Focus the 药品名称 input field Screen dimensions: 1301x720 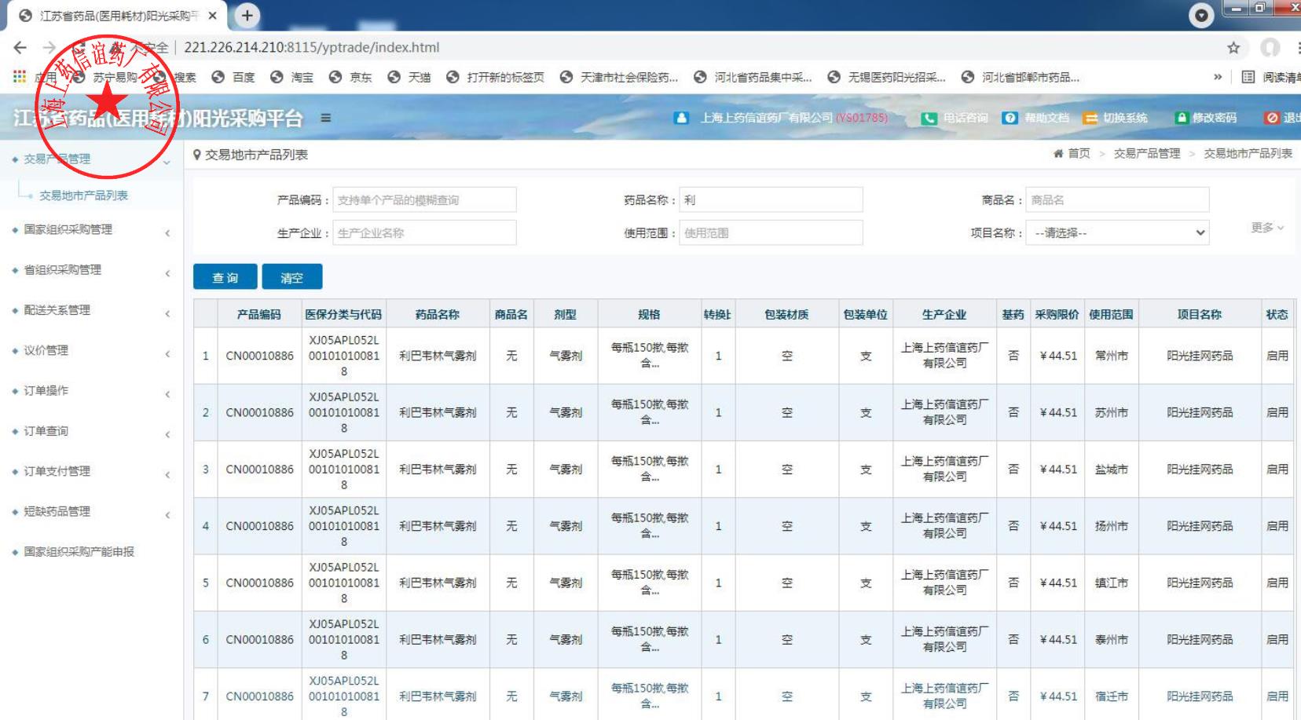[x=771, y=200]
